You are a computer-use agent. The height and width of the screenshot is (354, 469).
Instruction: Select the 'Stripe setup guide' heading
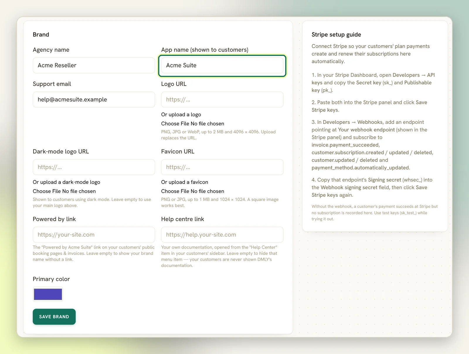point(336,35)
